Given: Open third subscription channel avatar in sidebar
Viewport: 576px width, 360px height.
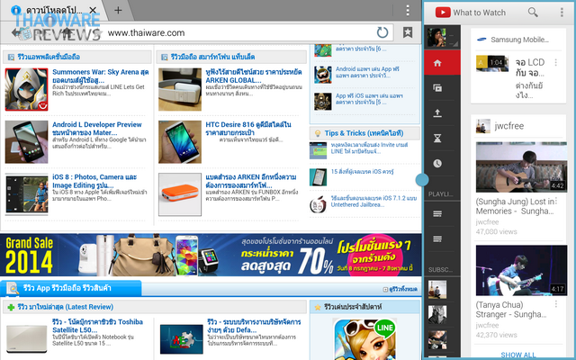Looking at the screenshot, I should point(437,340).
